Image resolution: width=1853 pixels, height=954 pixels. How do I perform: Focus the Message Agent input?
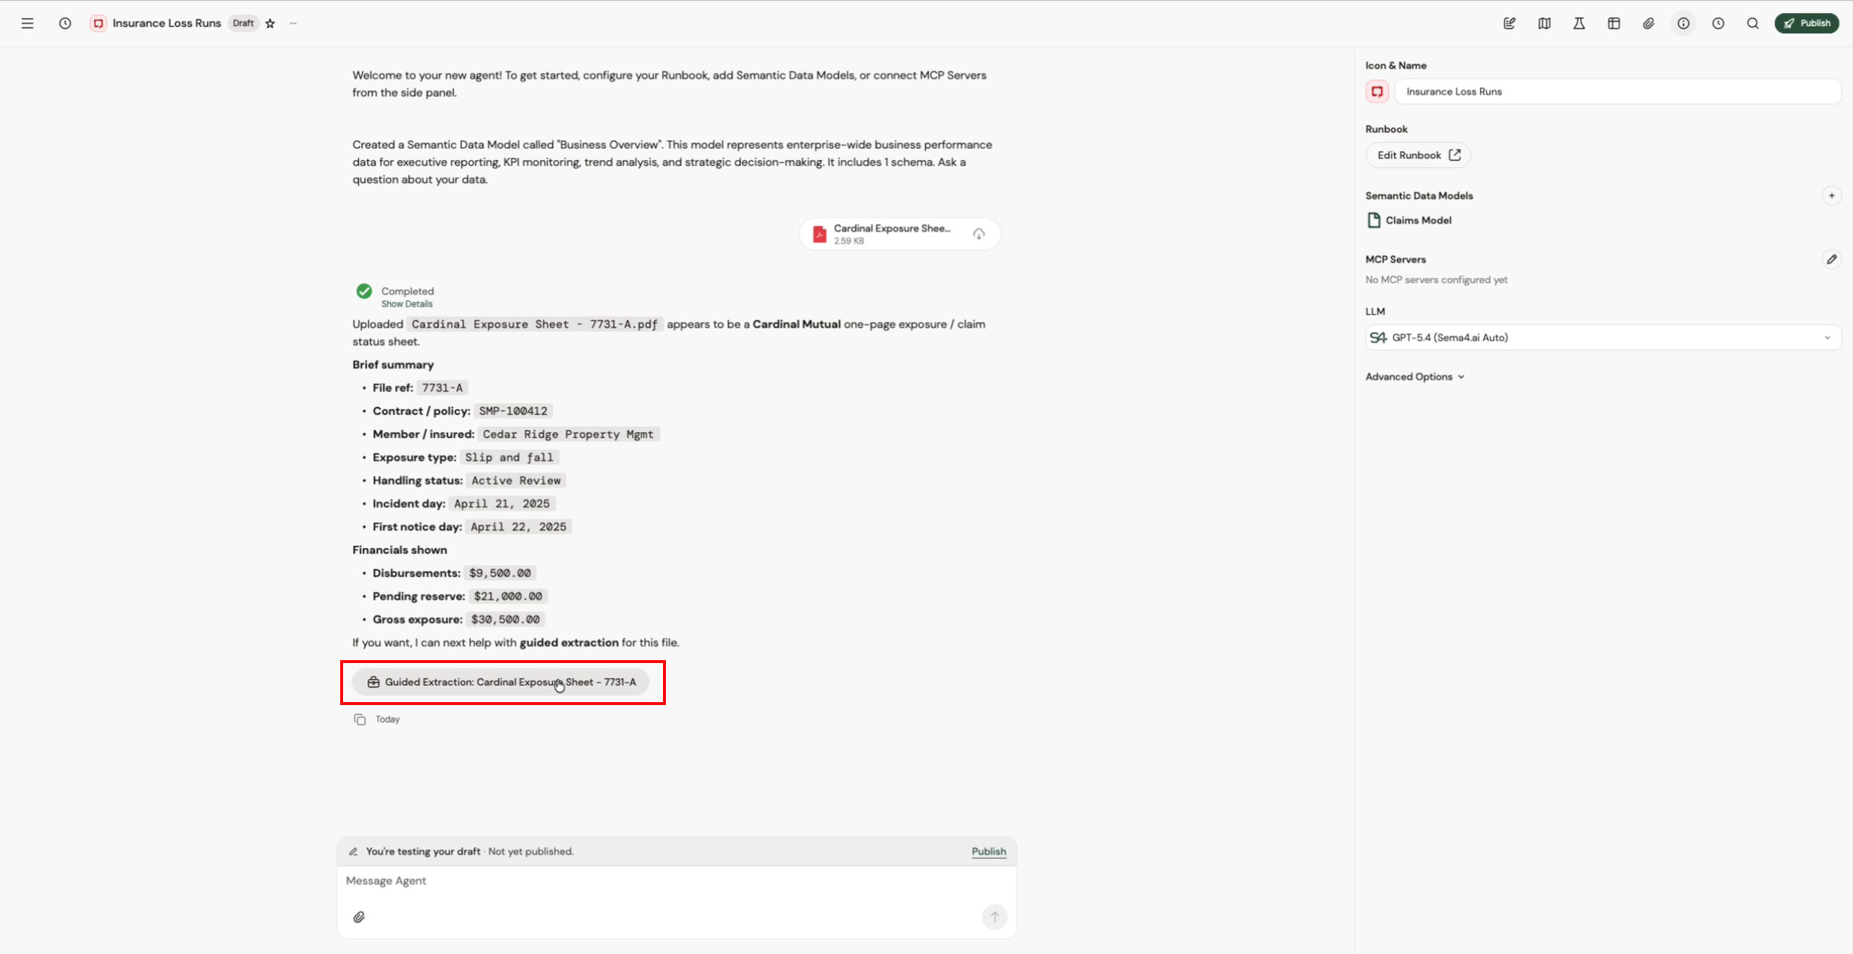click(677, 881)
